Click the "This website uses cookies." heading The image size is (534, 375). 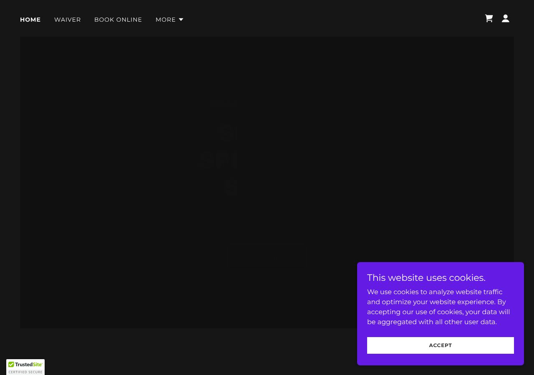(426, 278)
